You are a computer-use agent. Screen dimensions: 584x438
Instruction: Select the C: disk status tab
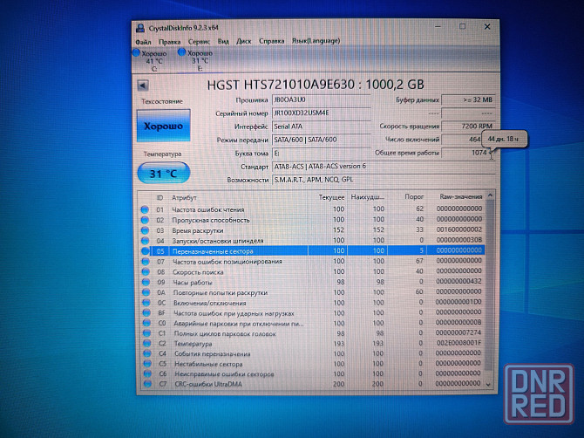pyautogui.click(x=151, y=60)
